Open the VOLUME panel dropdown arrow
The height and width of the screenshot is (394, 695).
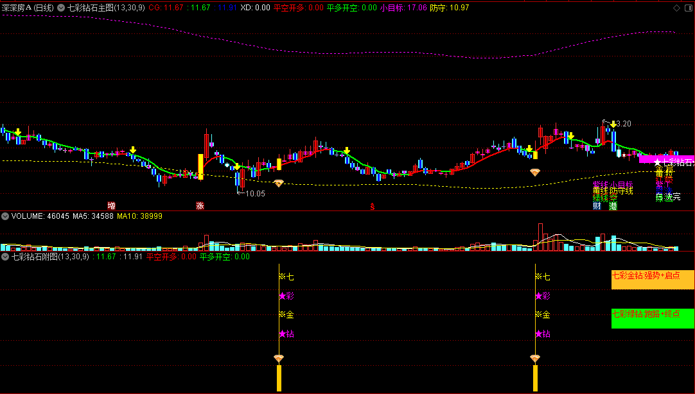5,216
